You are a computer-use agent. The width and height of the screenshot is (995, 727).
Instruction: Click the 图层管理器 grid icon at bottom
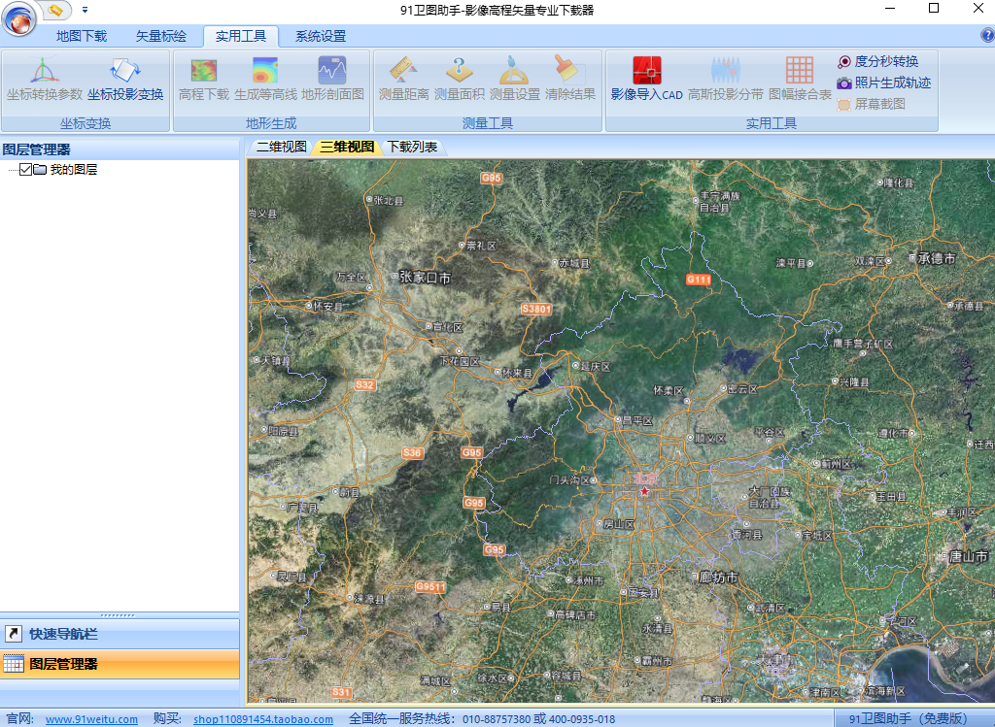click(x=14, y=664)
